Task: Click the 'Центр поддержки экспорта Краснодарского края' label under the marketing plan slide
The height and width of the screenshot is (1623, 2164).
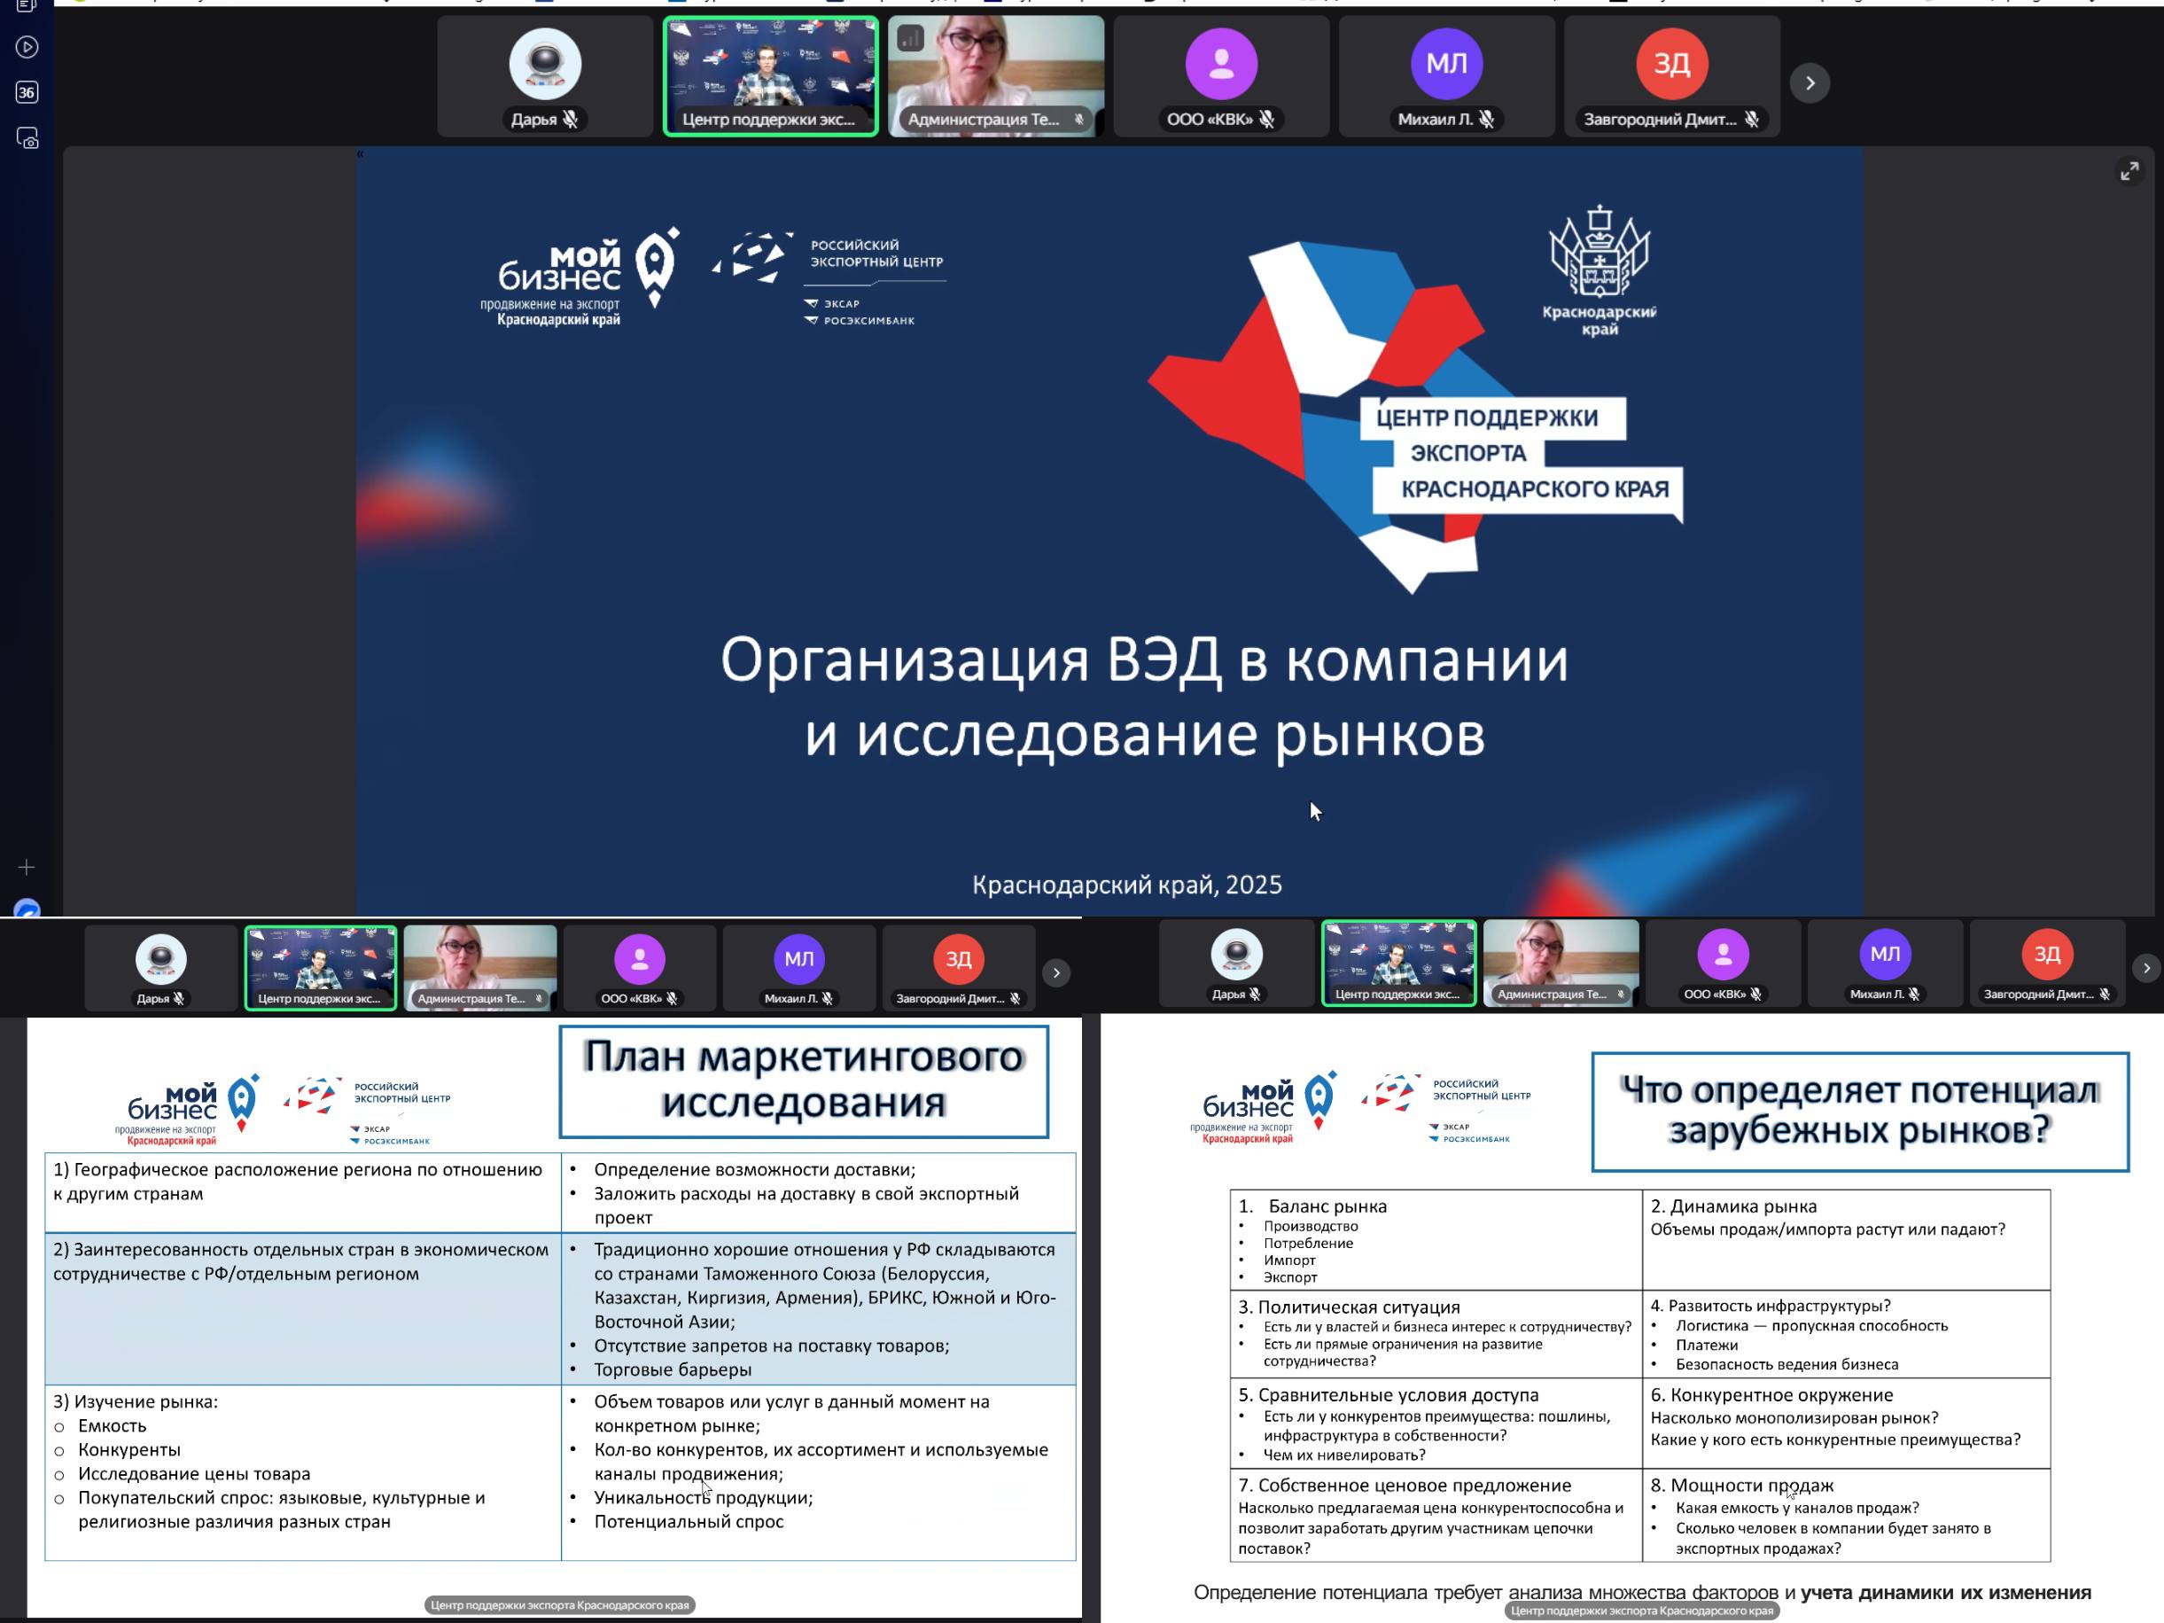Action: pos(559,1604)
